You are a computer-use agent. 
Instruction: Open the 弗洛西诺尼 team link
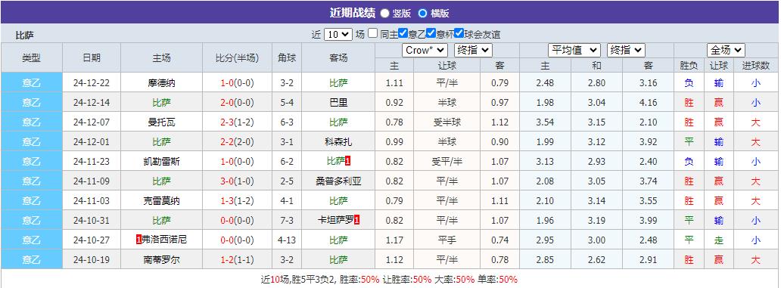[164, 240]
